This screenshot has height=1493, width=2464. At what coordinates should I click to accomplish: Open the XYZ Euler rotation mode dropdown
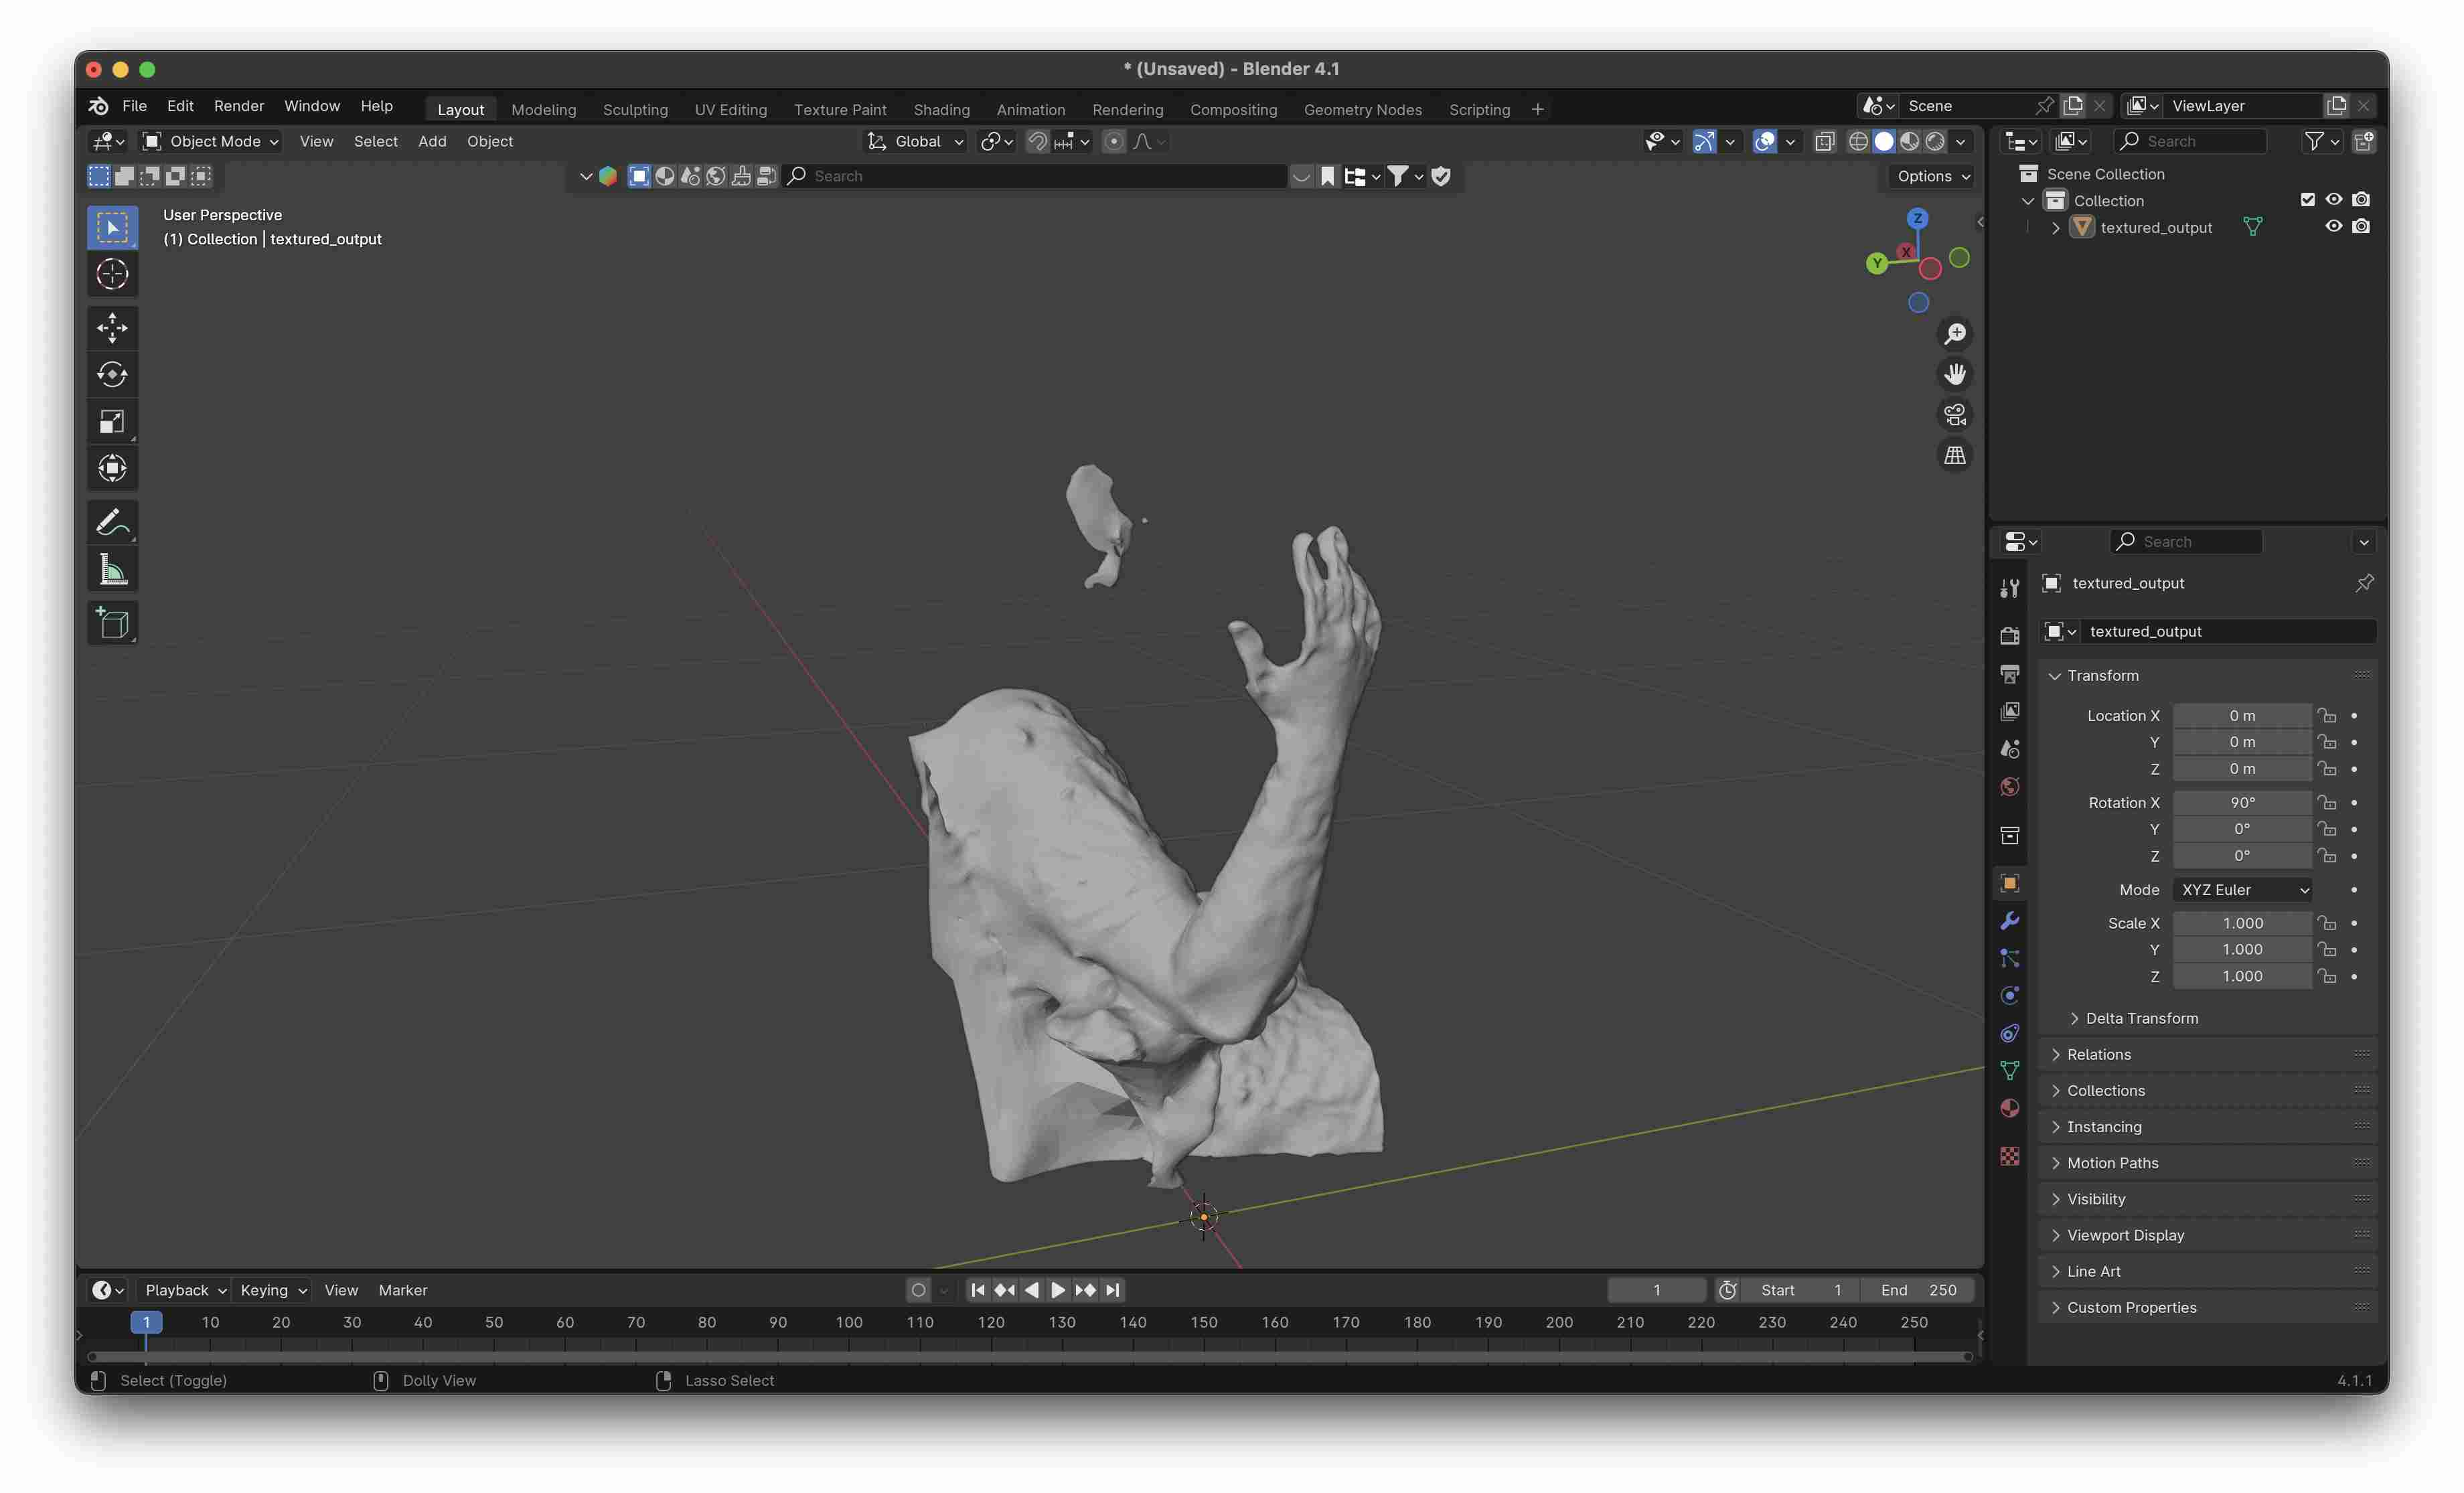[2243, 890]
